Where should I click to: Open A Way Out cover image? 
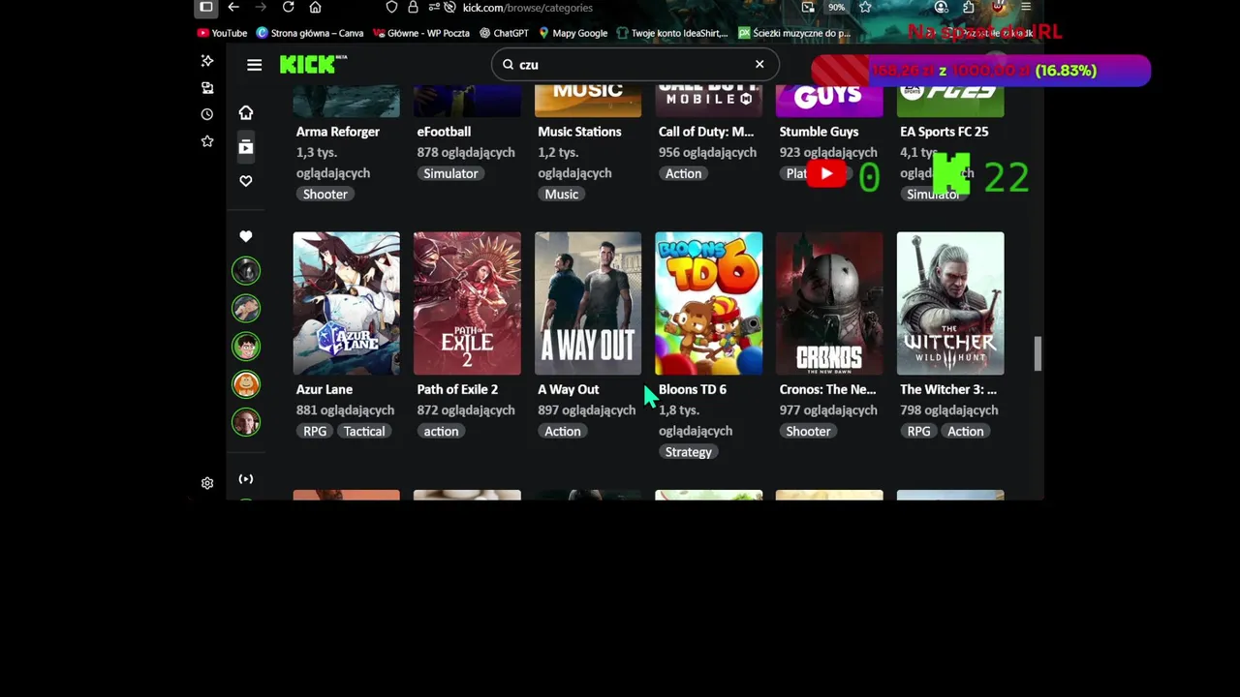pos(588,303)
